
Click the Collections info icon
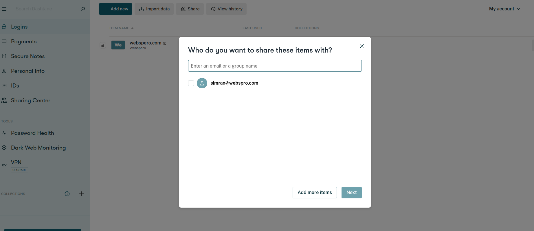[x=67, y=194]
